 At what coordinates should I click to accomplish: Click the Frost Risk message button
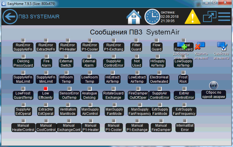pos(183,79)
